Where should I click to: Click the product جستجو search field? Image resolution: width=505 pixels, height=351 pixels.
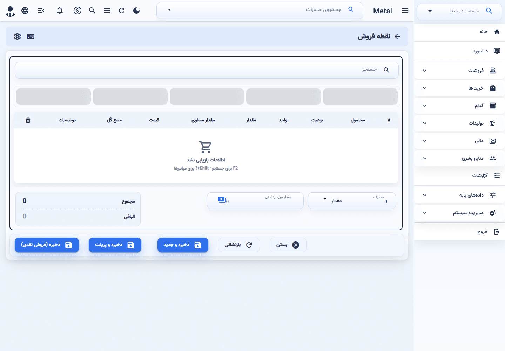tap(207, 70)
